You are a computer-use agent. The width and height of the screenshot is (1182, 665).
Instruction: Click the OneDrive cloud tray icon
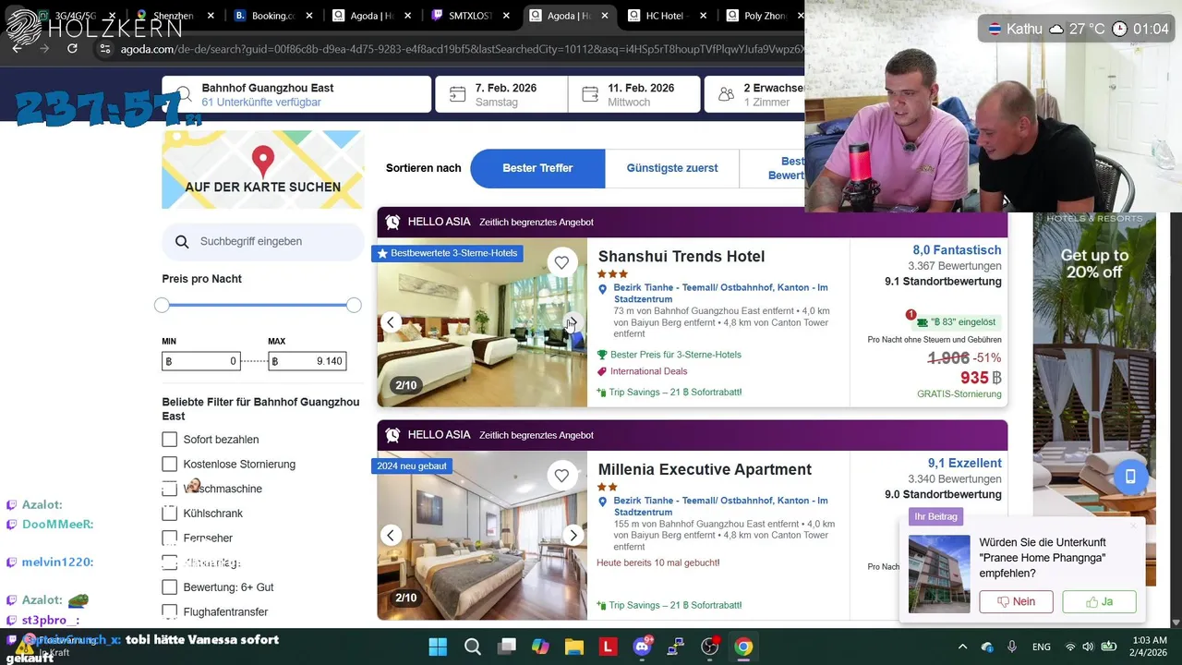point(987,647)
